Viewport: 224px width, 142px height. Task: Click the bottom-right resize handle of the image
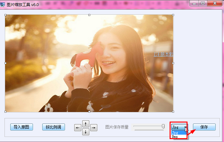[x=173, y=112]
